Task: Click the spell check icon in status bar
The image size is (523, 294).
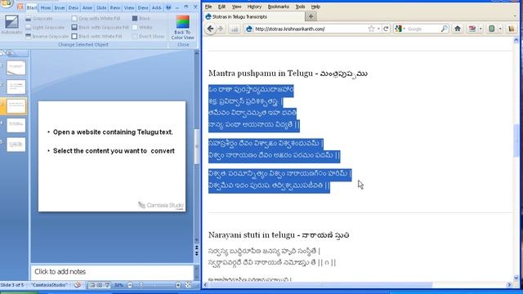Action: click(x=78, y=285)
